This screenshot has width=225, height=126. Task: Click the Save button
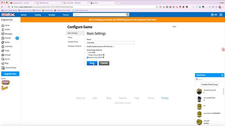point(92,63)
